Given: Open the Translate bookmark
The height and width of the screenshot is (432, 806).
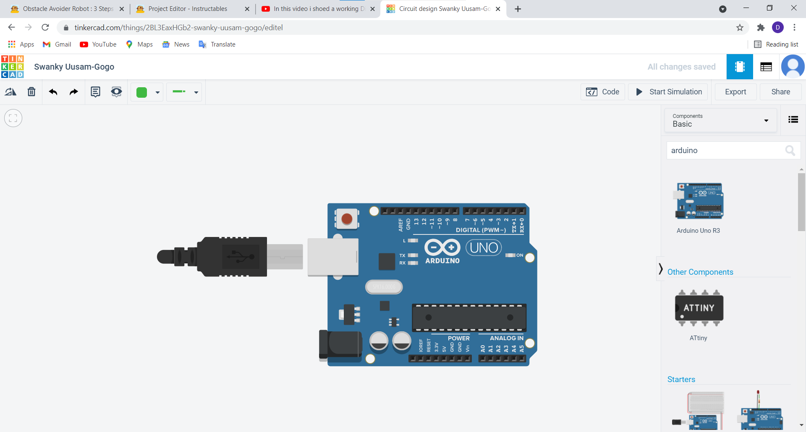Looking at the screenshot, I should [217, 44].
